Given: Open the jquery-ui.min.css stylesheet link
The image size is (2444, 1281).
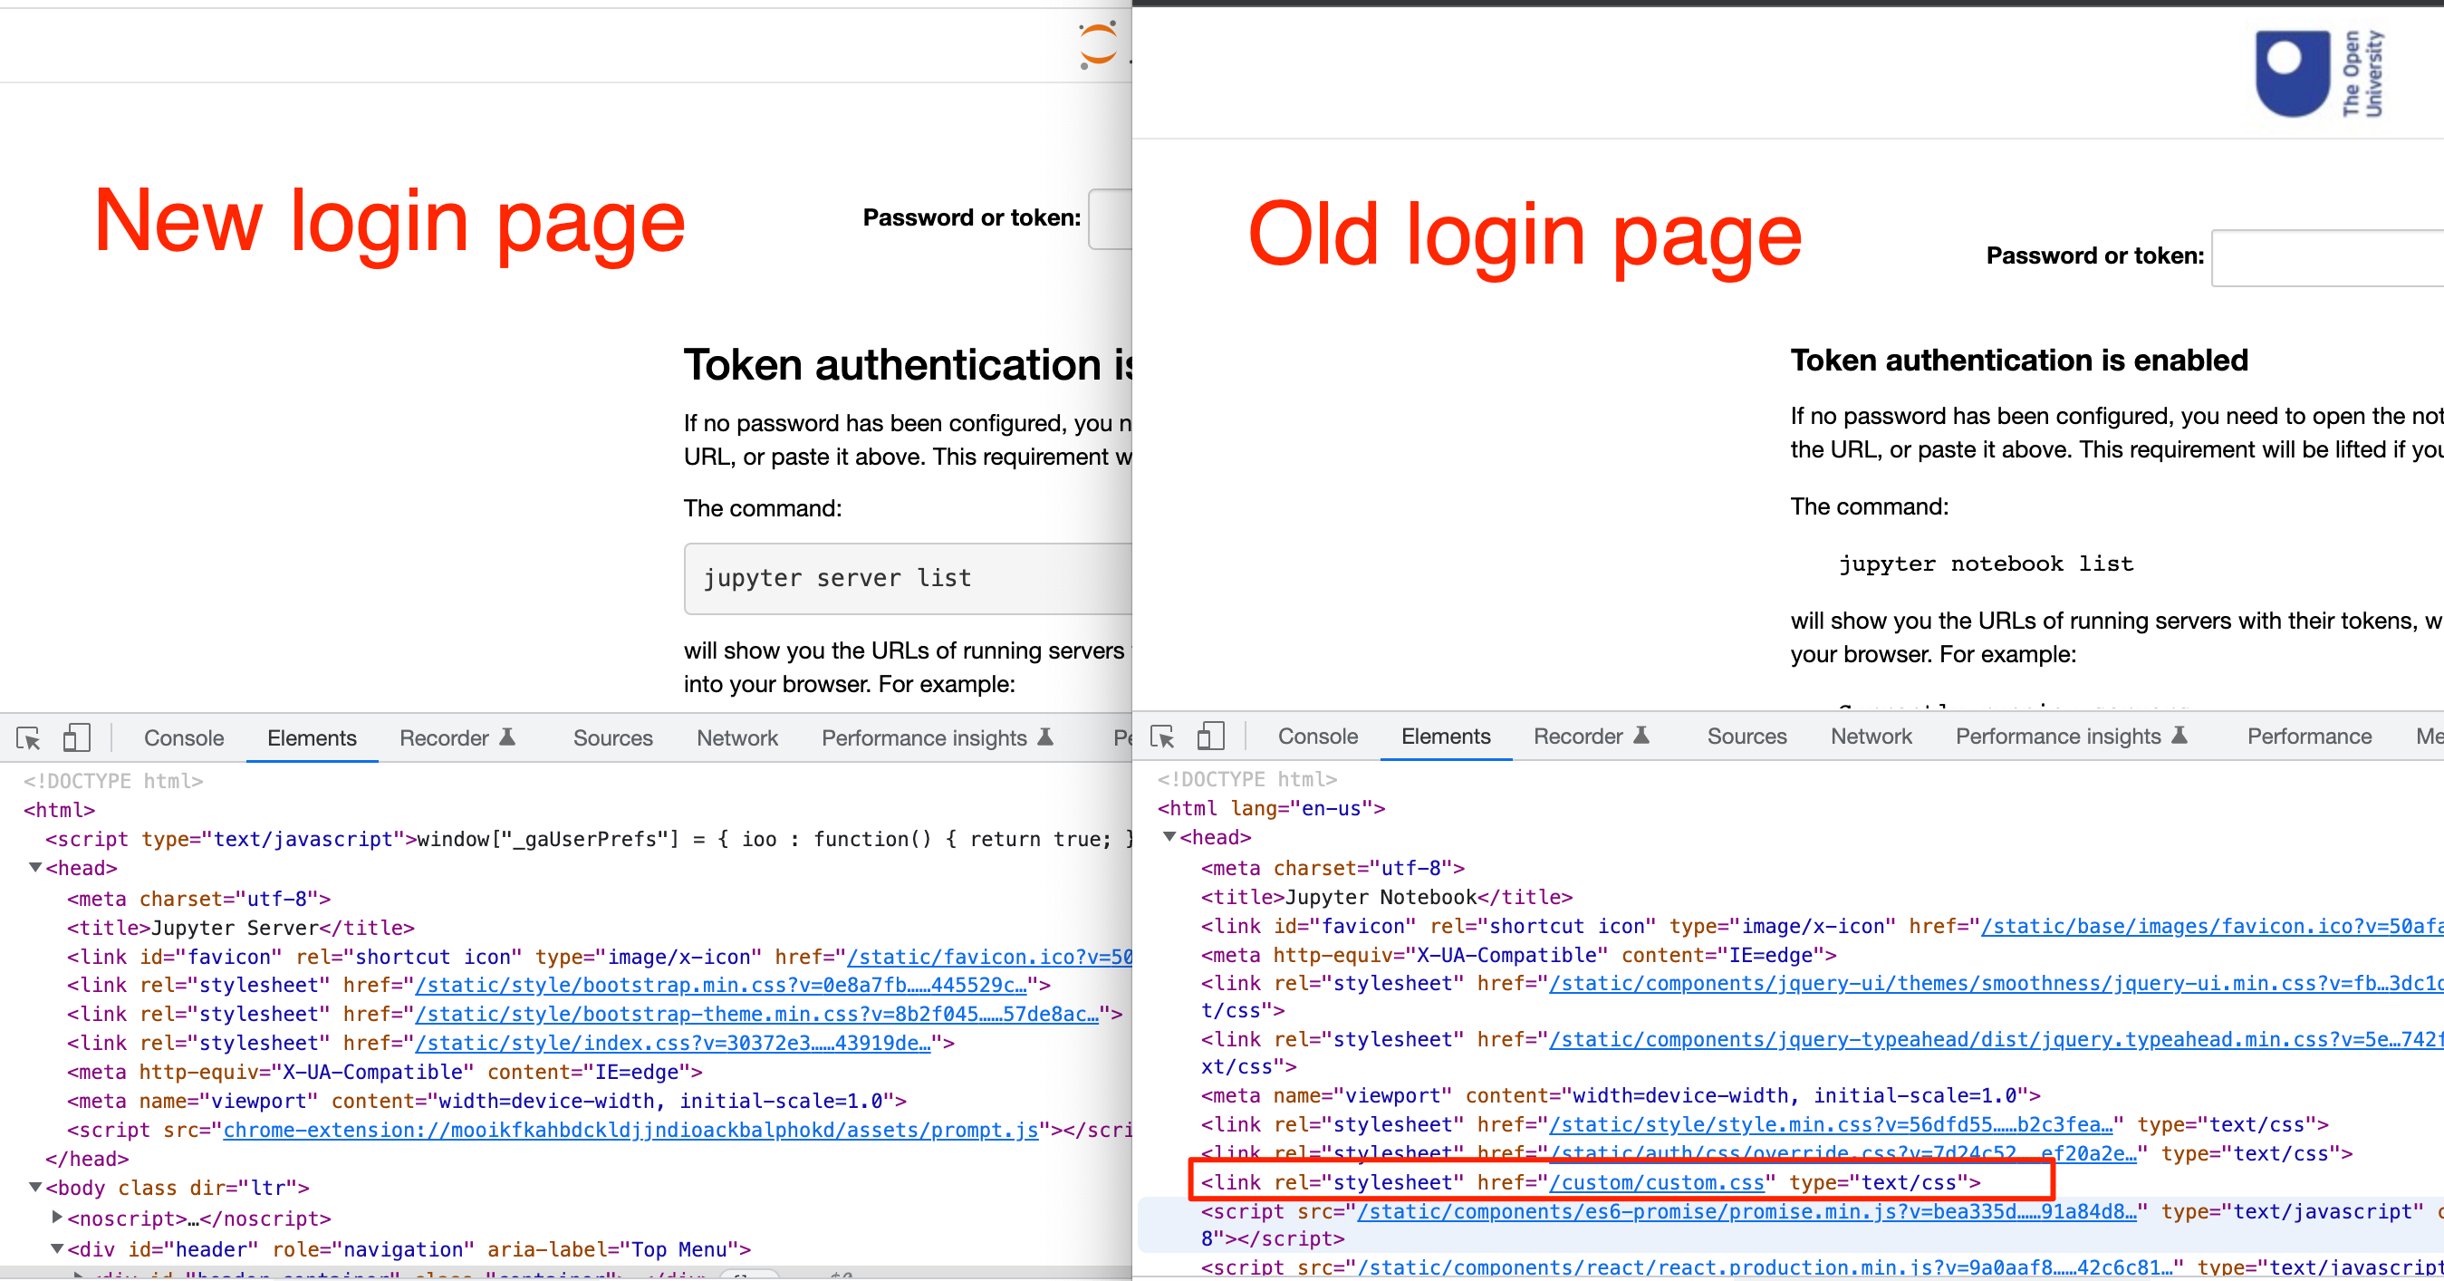Looking at the screenshot, I should click(1997, 983).
